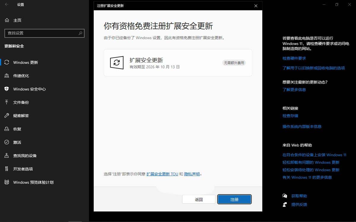This screenshot has height=222, width=356.
Task: Click the 想要关注最新的更新动态？ text
Action: tap(305, 82)
